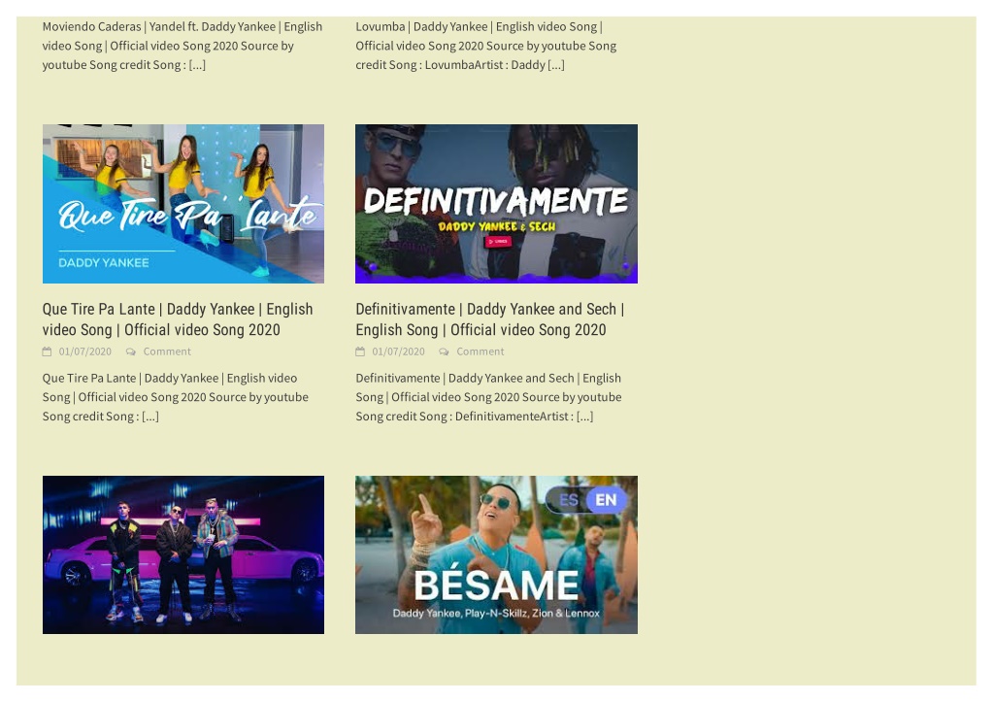Click Comment link under Que Tire Pa Lante
This screenshot has width=994, height=702.
click(x=167, y=351)
